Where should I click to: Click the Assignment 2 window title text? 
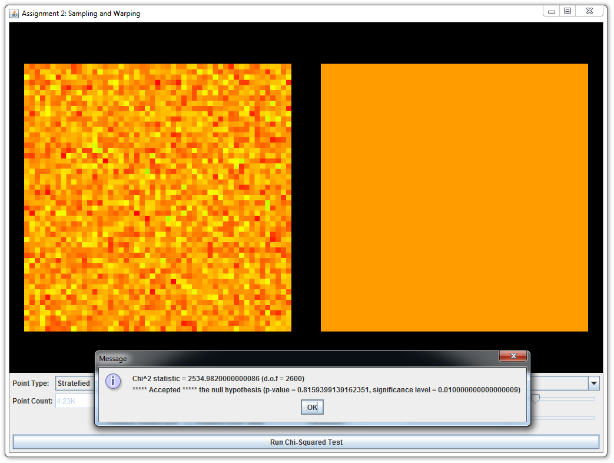(81, 14)
